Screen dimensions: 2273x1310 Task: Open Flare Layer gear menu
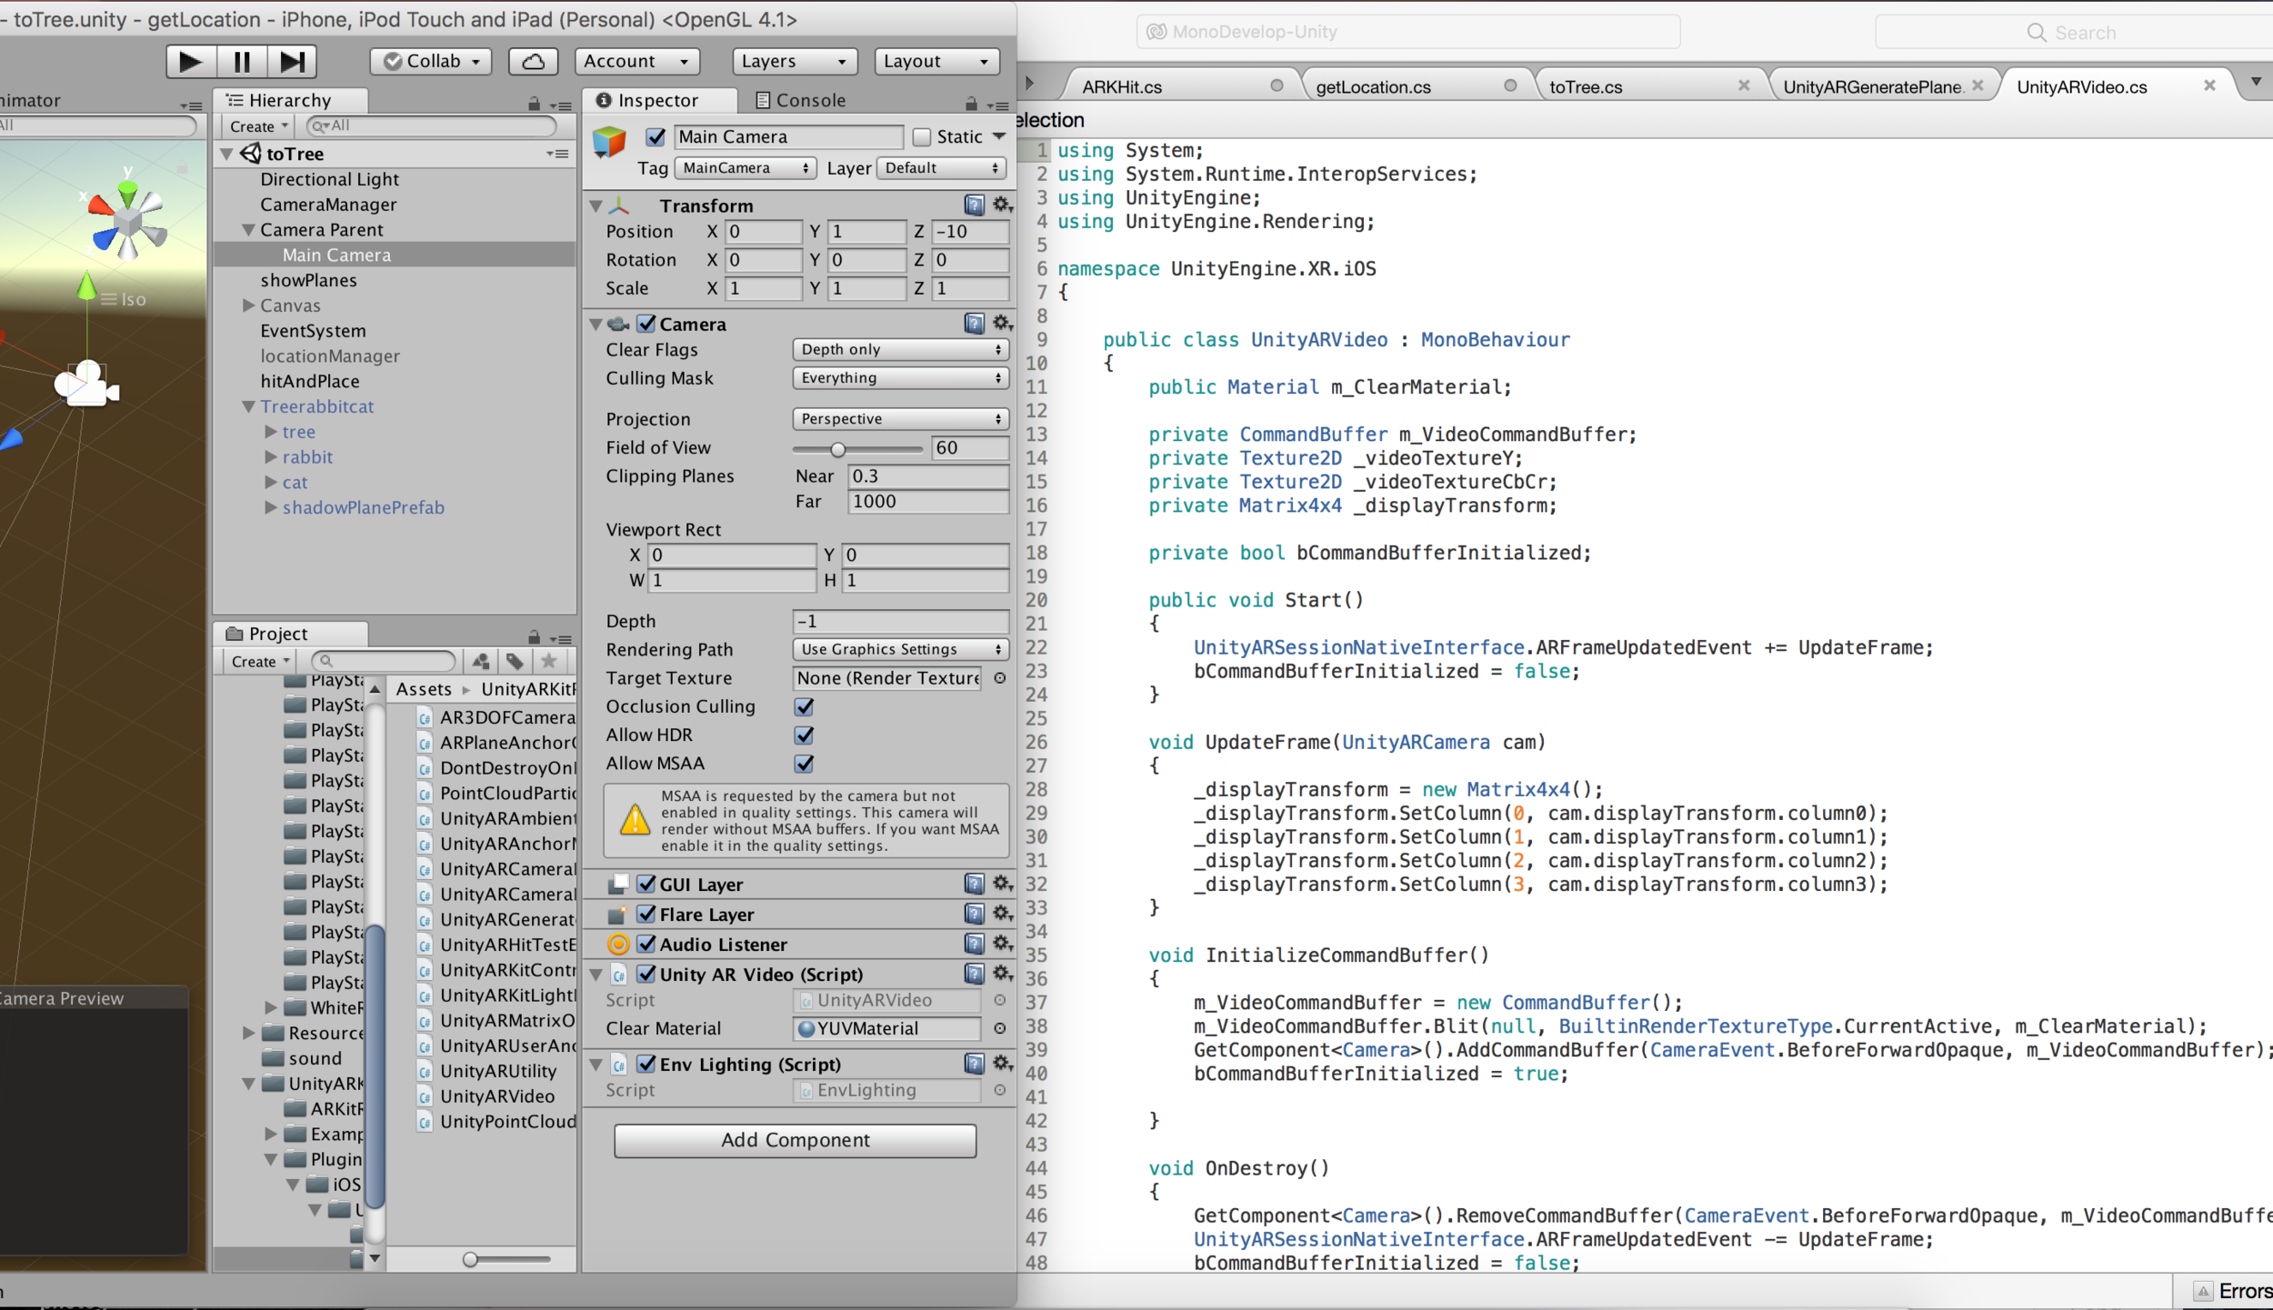1001,914
